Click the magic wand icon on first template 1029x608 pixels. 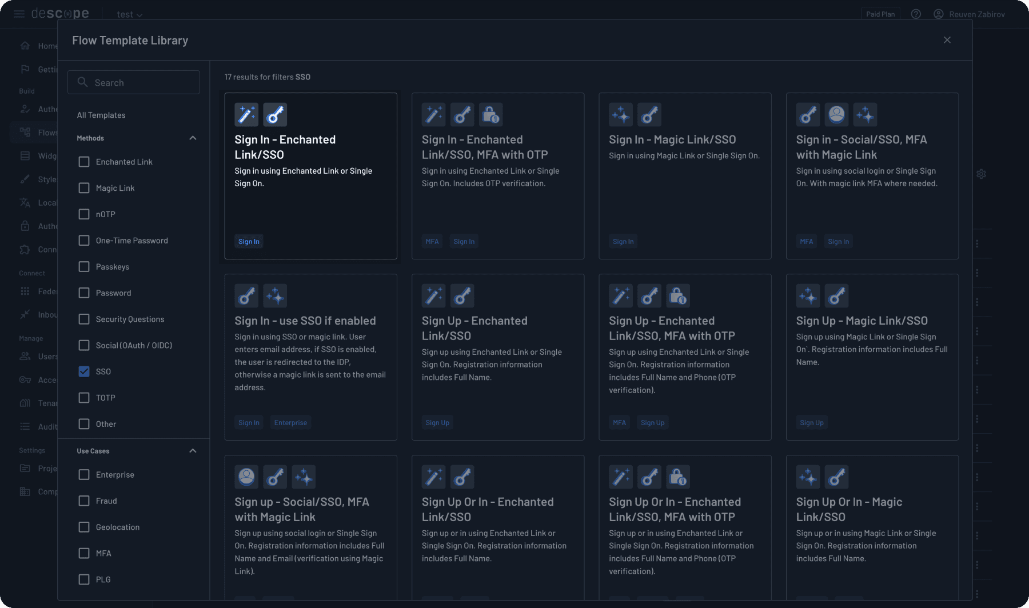coord(246,115)
